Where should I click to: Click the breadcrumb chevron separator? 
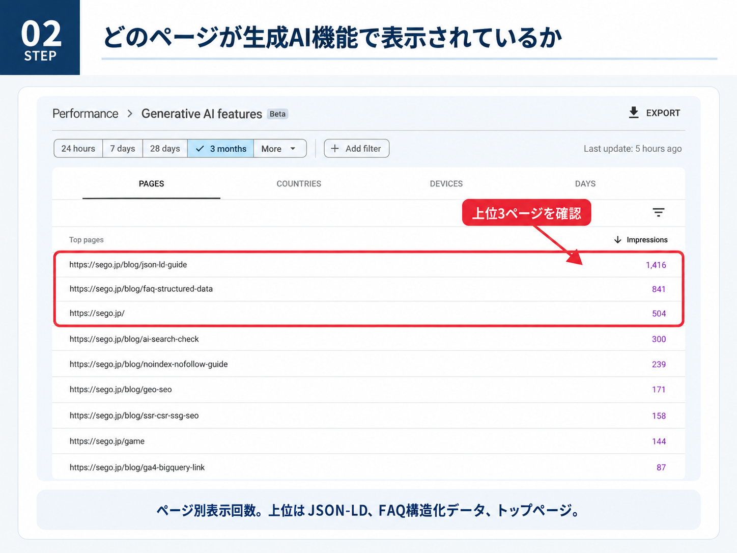tap(130, 114)
